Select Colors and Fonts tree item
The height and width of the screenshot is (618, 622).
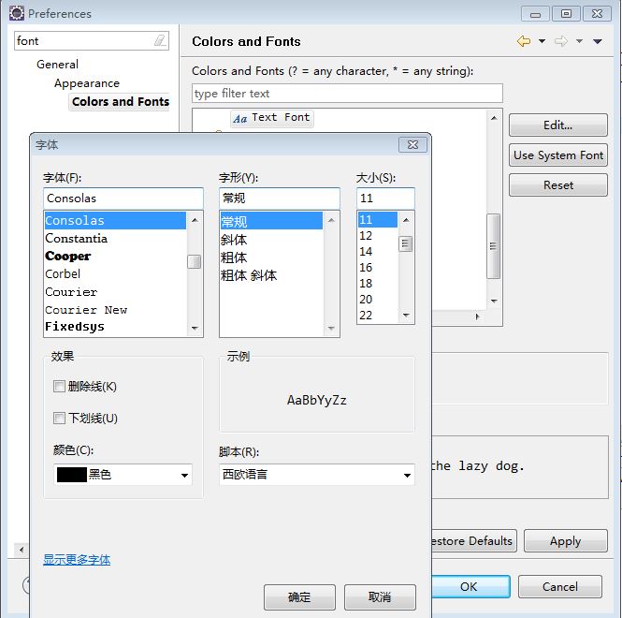[x=121, y=102]
